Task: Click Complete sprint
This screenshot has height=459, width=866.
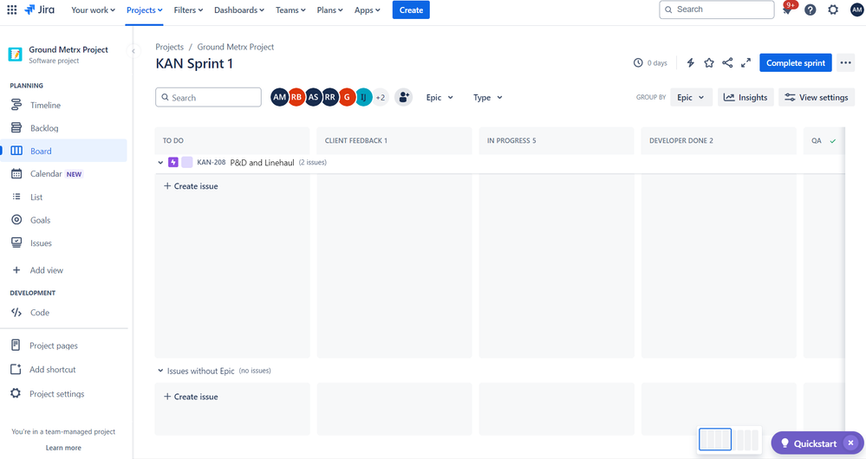Action: click(x=795, y=63)
